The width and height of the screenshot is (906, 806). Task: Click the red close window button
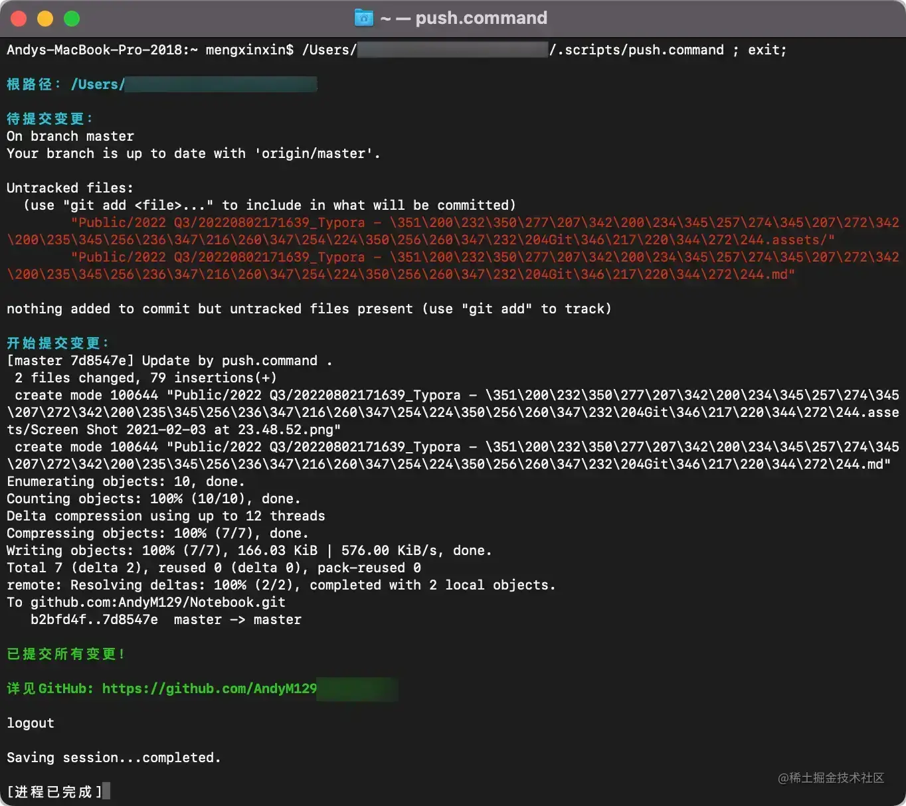coord(19,19)
